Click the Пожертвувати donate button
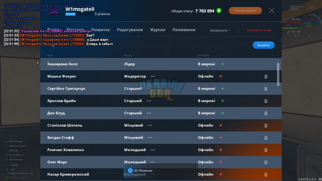The image size is (322, 181). (245, 11)
